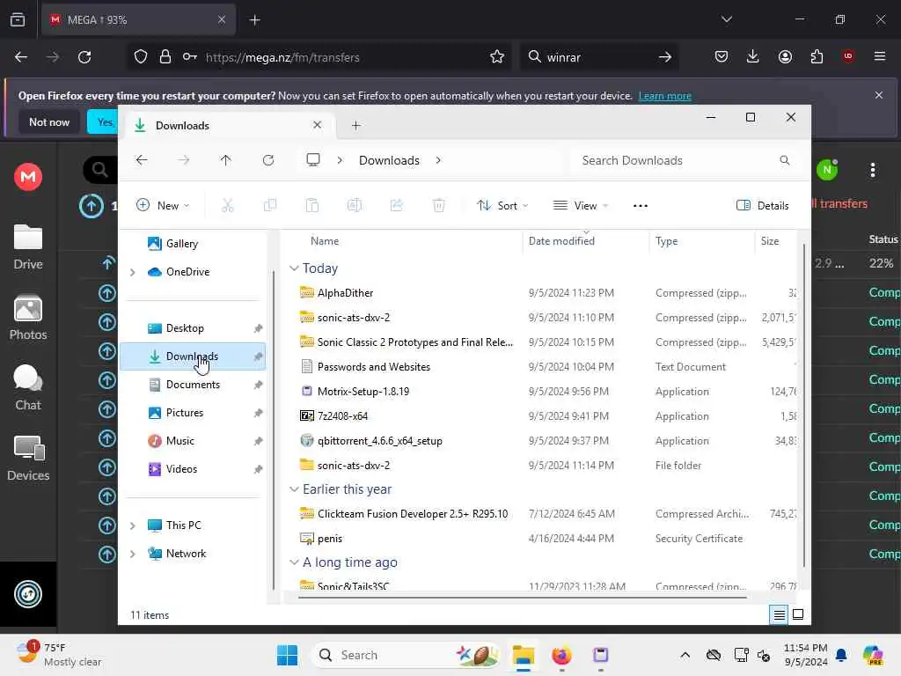Go up one folder level in Explorer
The height and width of the screenshot is (676, 901).
pos(226,160)
